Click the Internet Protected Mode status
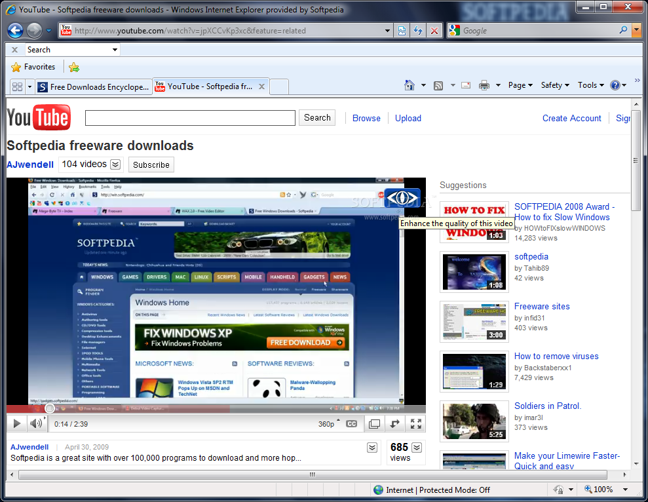Screen dimensions: 648x502 [x=432, y=490]
